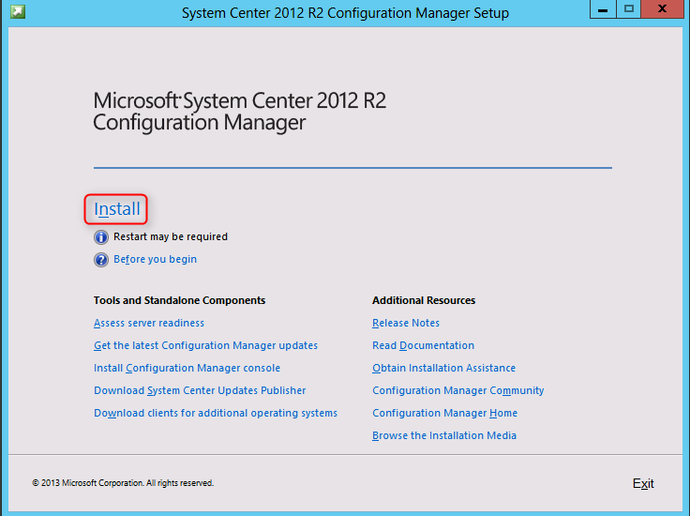Open Download clients for additional operating systems
Viewport: 690px width, 516px height.
pyautogui.click(x=216, y=413)
